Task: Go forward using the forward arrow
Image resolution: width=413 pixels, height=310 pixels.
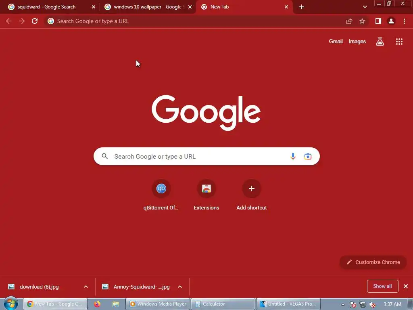Action: pos(22,21)
